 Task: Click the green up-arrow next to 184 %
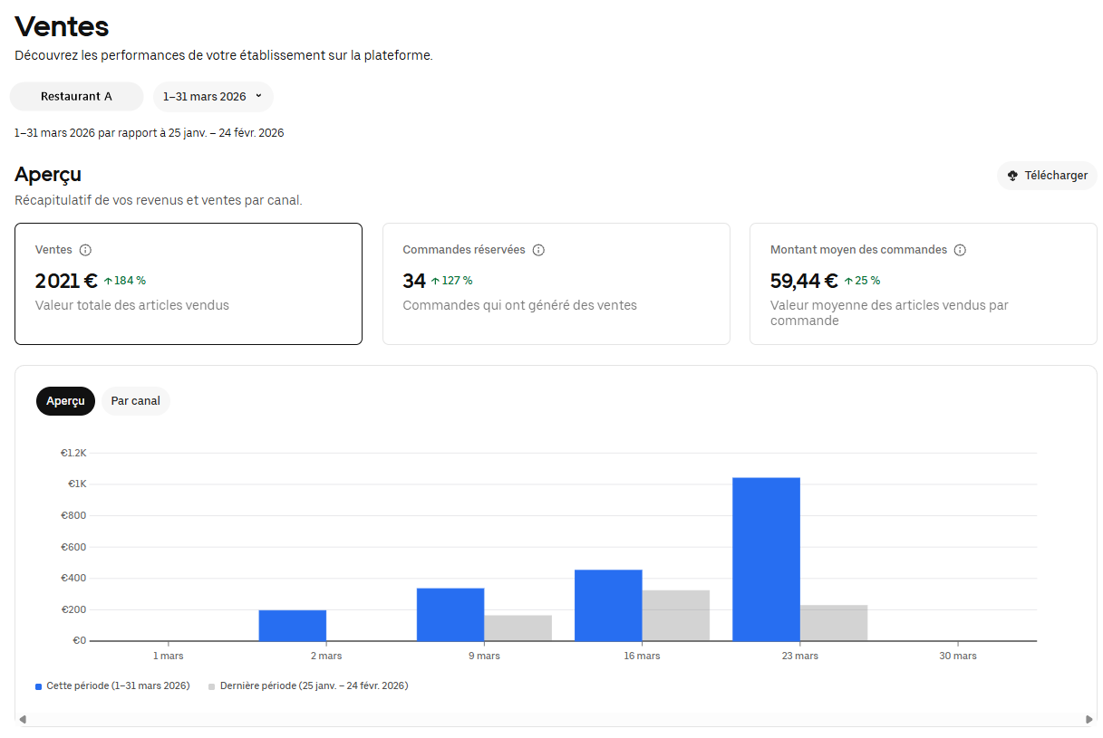pos(108,281)
